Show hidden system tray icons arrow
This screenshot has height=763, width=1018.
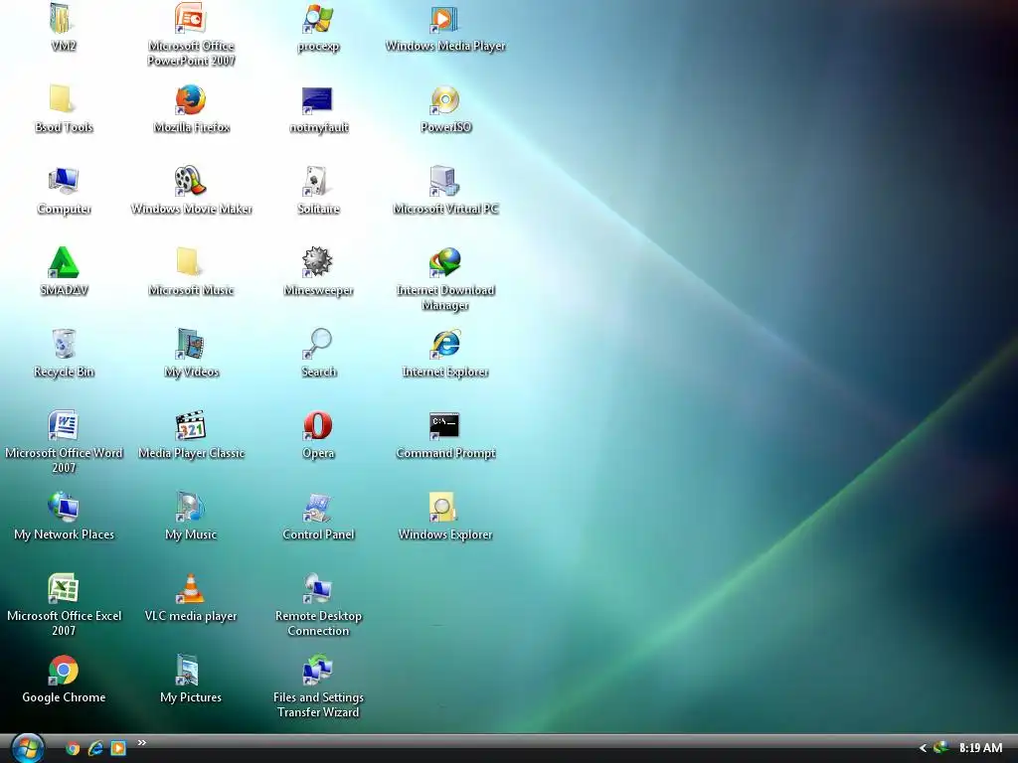[923, 748]
